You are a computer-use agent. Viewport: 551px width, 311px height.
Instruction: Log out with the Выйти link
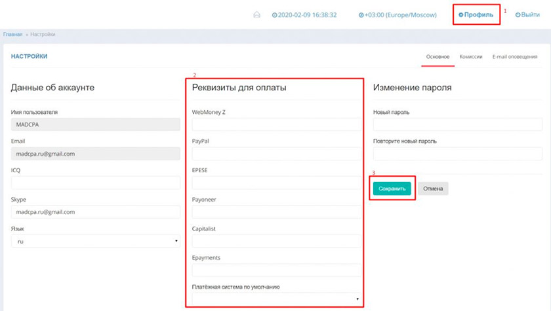(527, 14)
